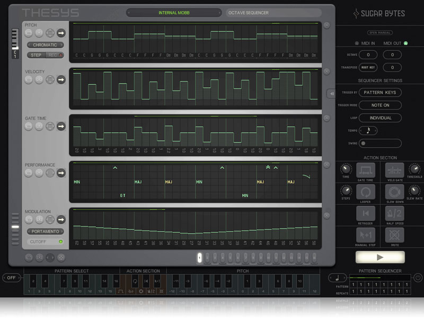Select the Gate Time action icon
The image size is (424, 318).
tap(366, 170)
